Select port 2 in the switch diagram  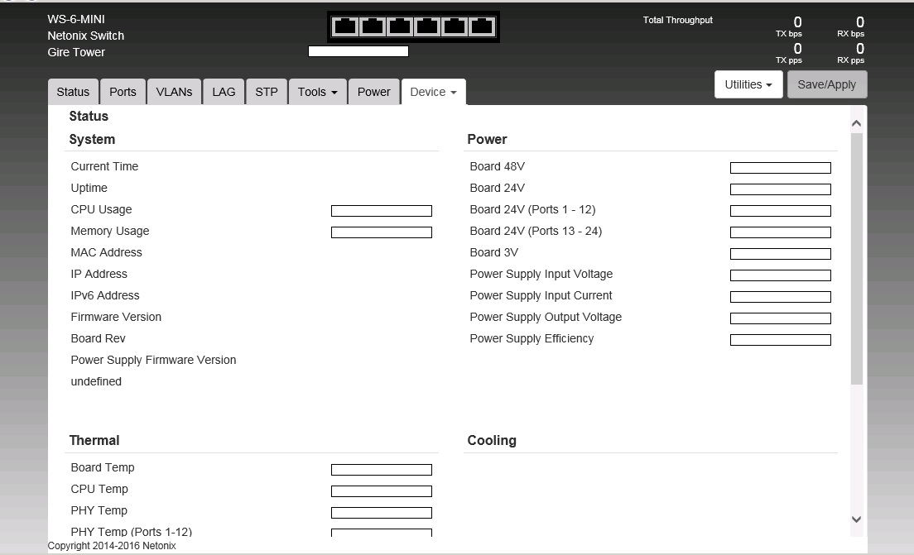tap(373, 26)
